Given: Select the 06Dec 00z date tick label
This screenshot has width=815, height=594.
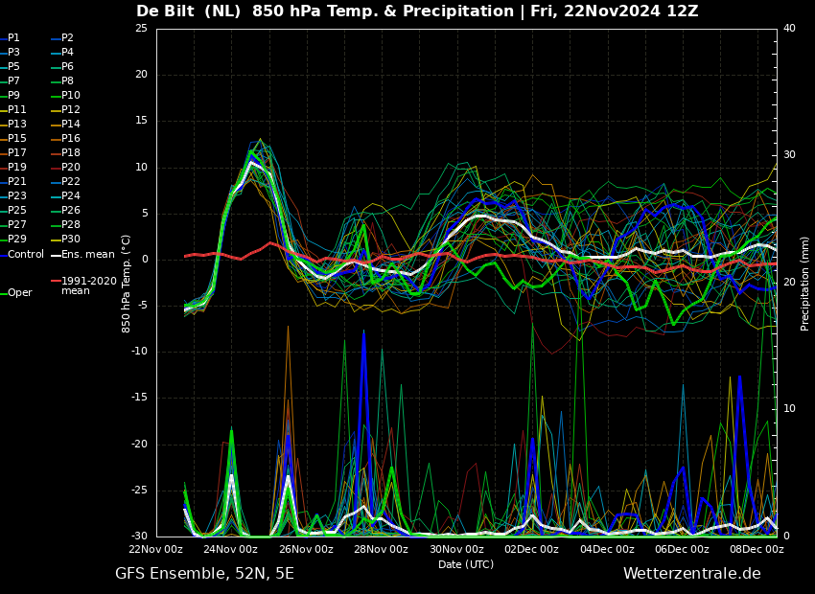Looking at the screenshot, I should (x=683, y=549).
